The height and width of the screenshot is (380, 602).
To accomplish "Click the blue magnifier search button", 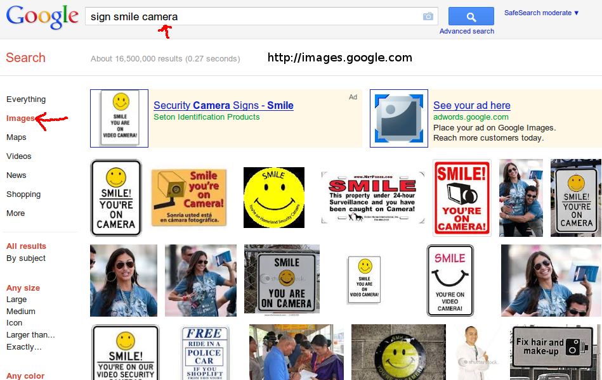I will (471, 16).
